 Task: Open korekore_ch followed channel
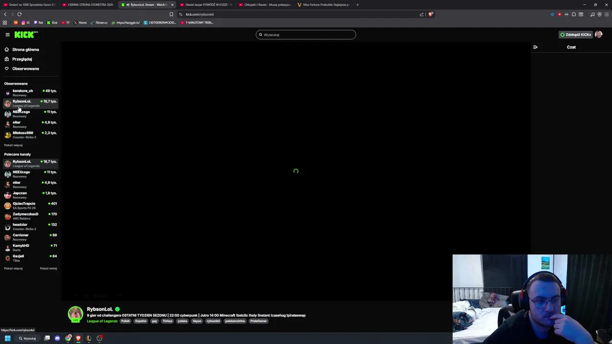[x=31, y=93]
